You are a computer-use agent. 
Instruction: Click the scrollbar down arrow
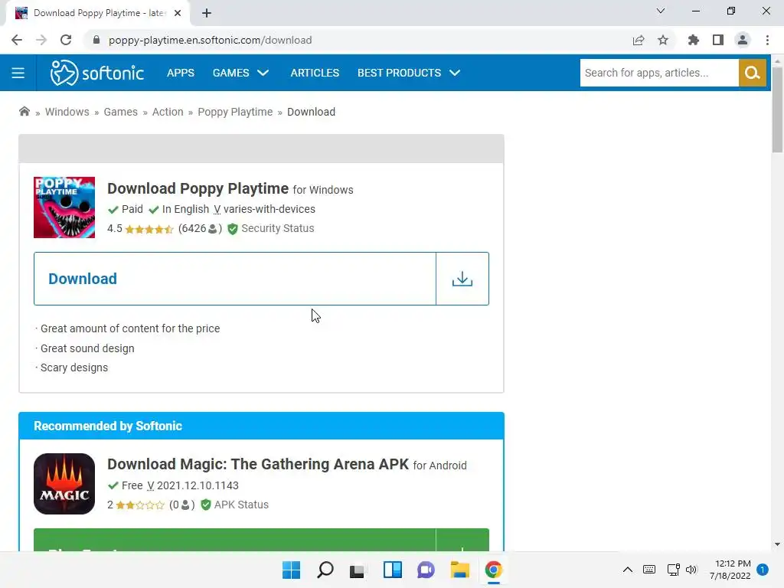[x=777, y=544]
